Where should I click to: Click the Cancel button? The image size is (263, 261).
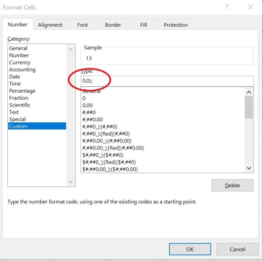(x=237, y=249)
